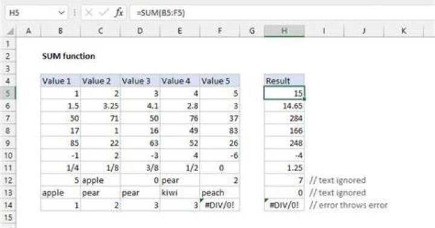Select the #DIV/0! cell in Result column
The height and width of the screenshot is (228, 435).
tap(285, 205)
